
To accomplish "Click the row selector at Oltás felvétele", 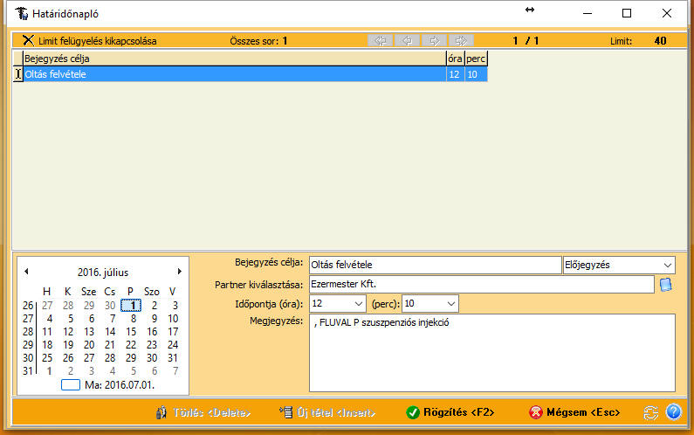I will [18, 74].
